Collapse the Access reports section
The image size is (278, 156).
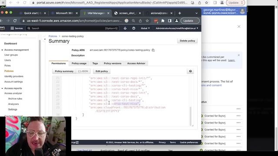point(2,88)
